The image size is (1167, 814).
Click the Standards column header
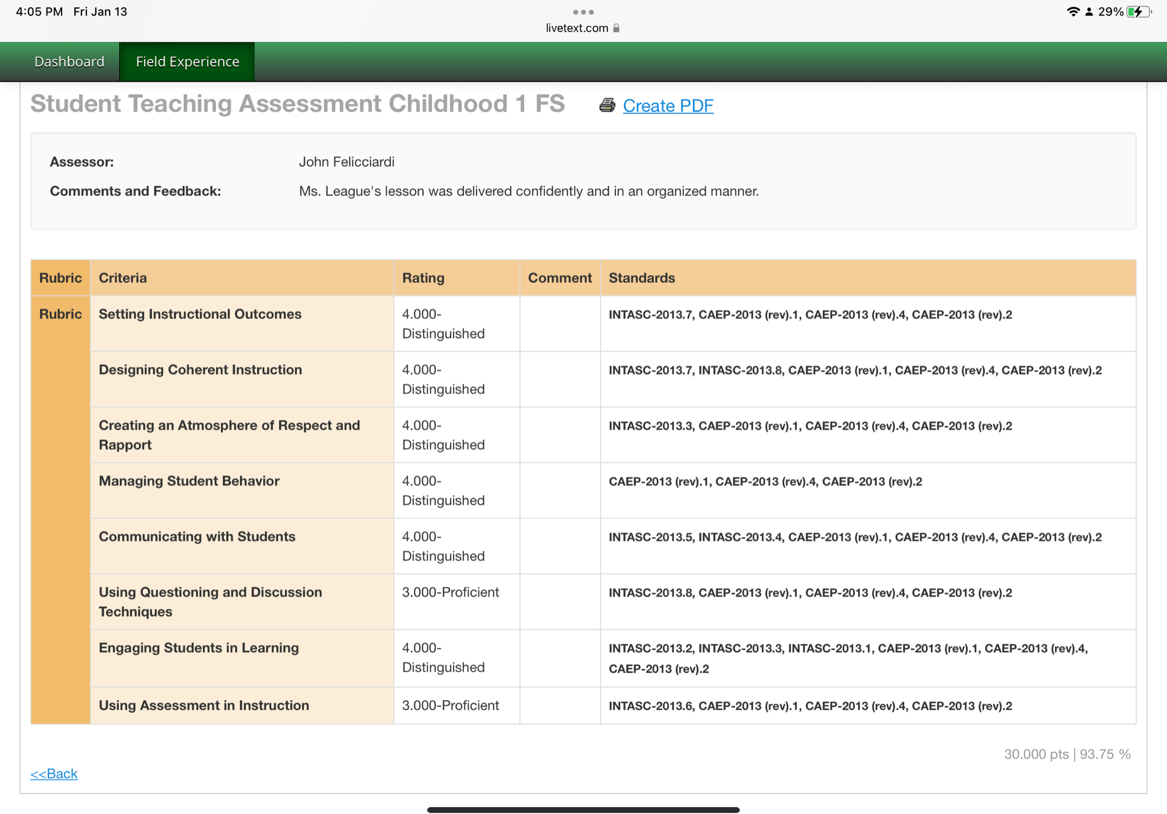tap(642, 278)
